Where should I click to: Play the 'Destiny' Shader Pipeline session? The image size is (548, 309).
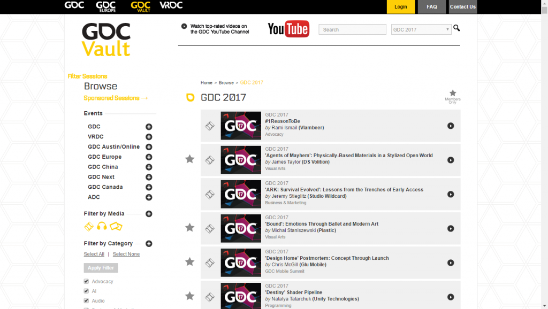[451, 297]
